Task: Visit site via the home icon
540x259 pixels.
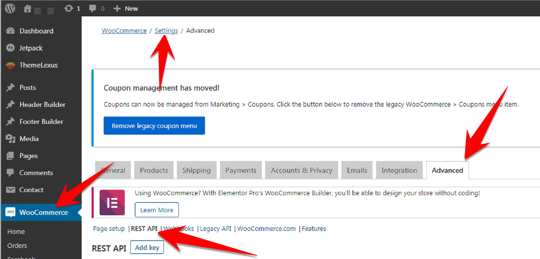Action: point(27,8)
